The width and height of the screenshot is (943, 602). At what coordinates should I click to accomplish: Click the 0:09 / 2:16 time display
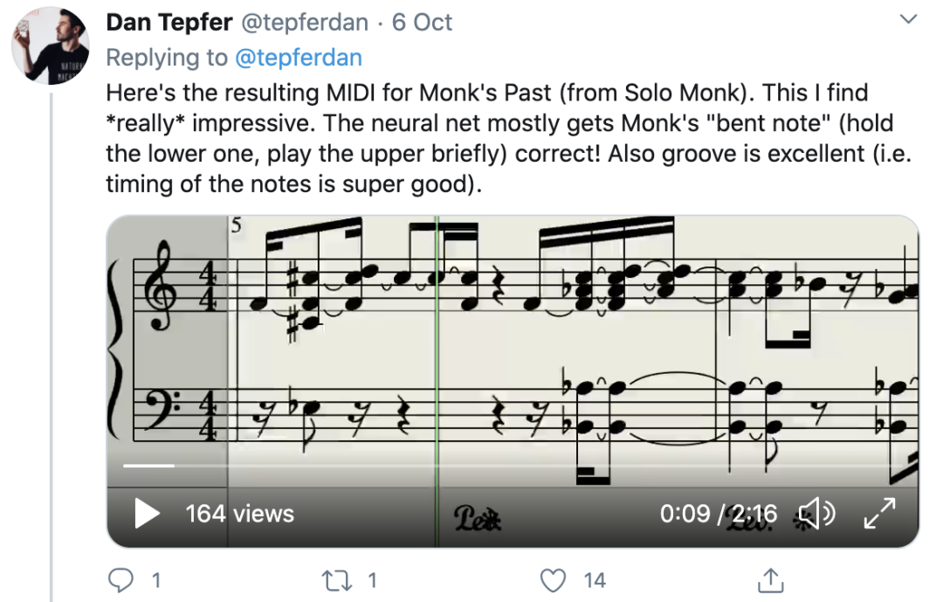tap(718, 514)
